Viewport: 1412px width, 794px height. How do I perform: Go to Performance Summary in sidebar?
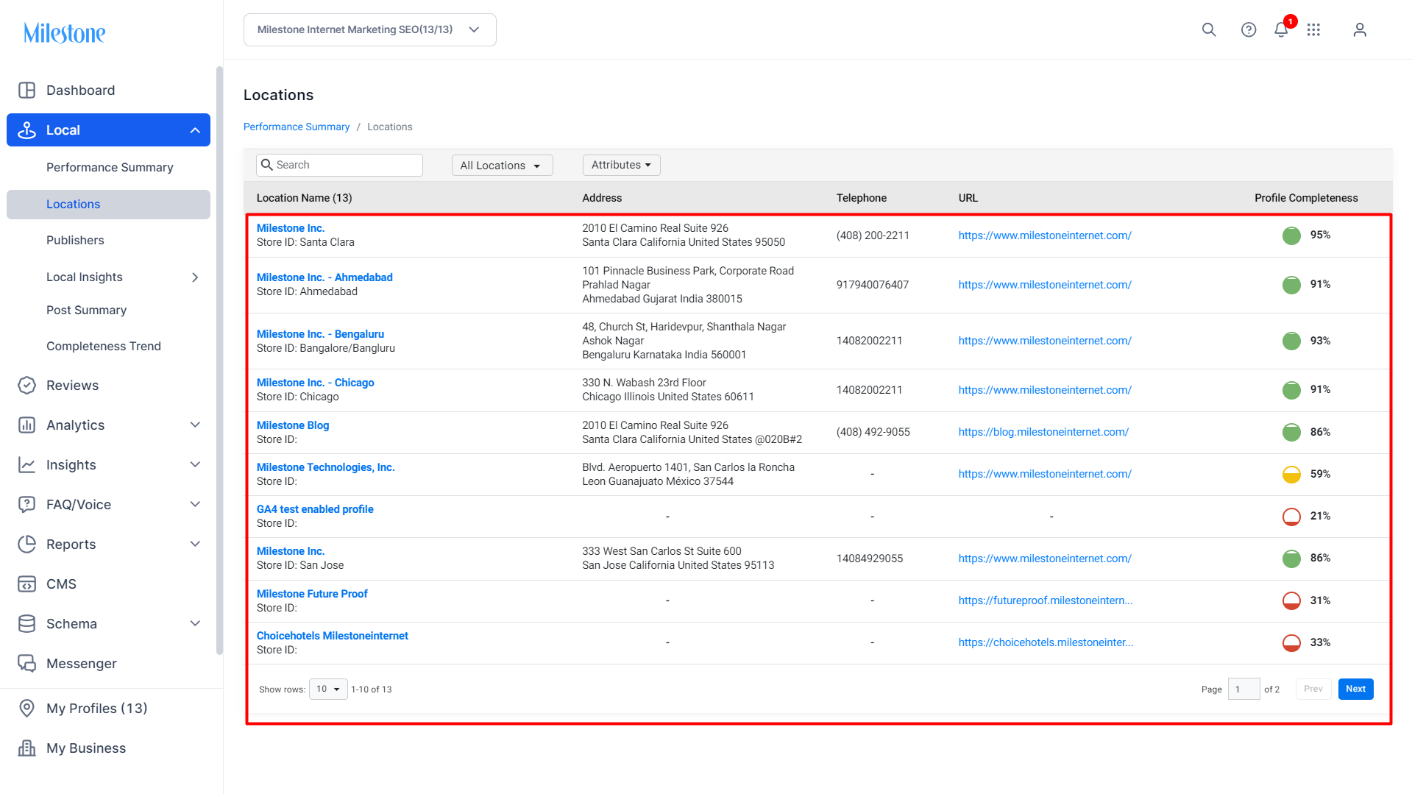(x=110, y=168)
